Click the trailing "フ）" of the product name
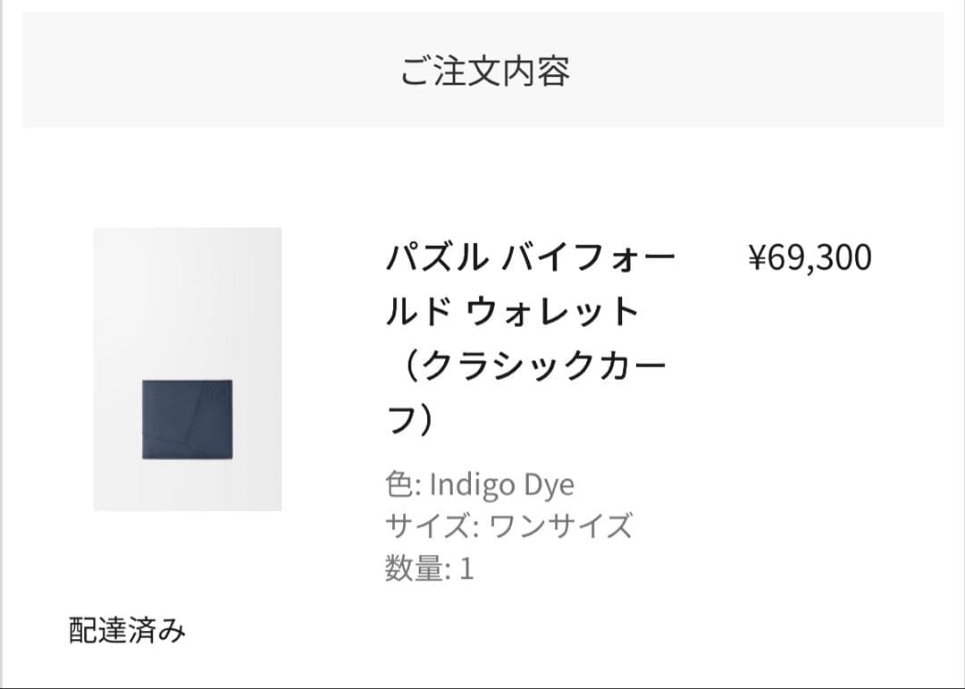 (x=410, y=418)
